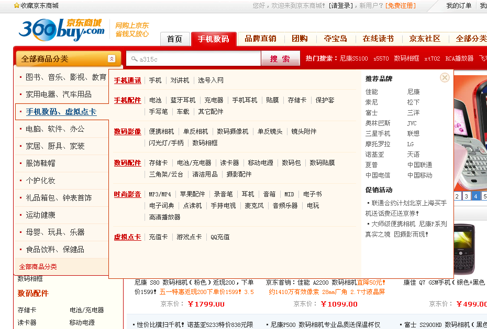This screenshot has height=329, width=487.
Task: Click the star icon beside 收藏京东商城
Action: point(17,6)
